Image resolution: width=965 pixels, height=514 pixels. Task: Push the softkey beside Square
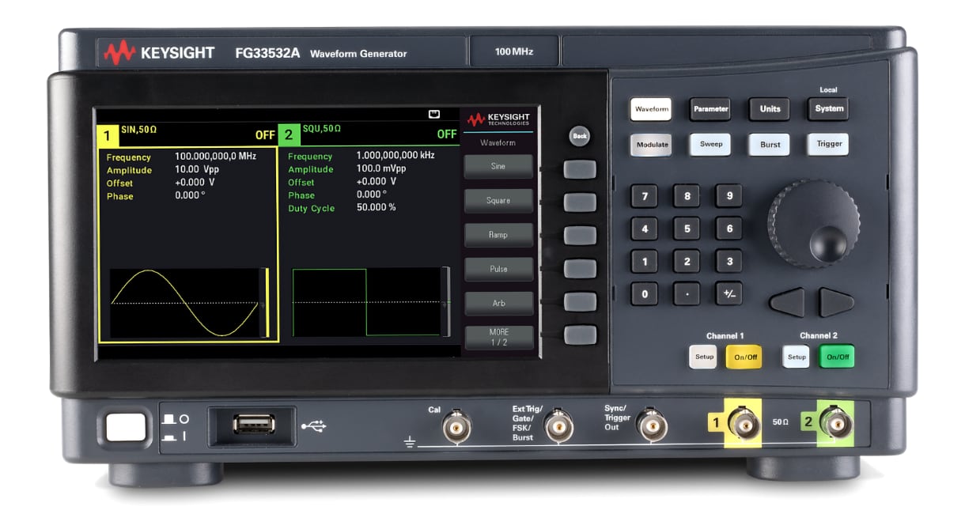580,202
